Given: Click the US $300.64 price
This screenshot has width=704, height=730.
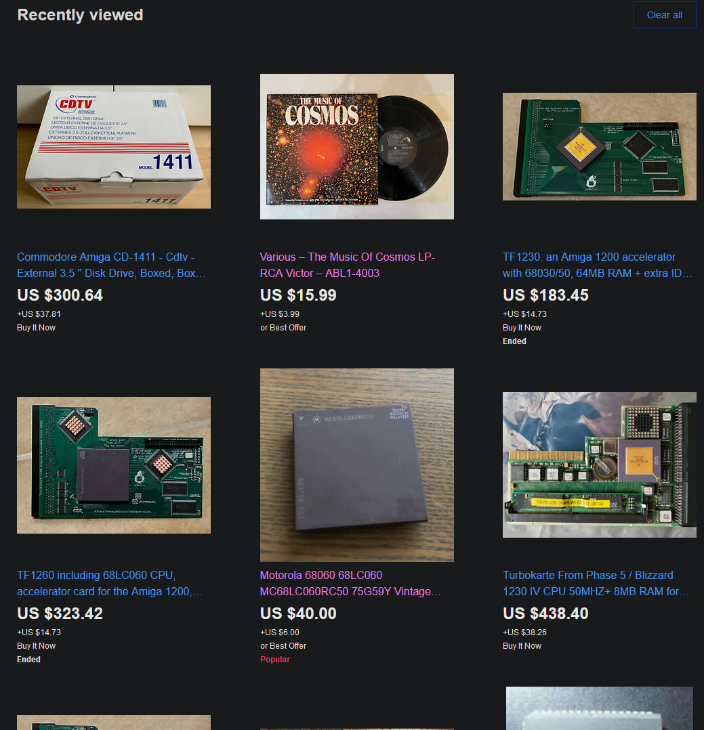Looking at the screenshot, I should click(x=60, y=295).
